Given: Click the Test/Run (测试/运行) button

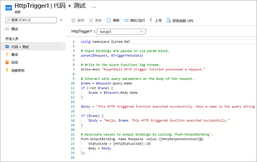Looking at the screenshot, I should point(135,20).
